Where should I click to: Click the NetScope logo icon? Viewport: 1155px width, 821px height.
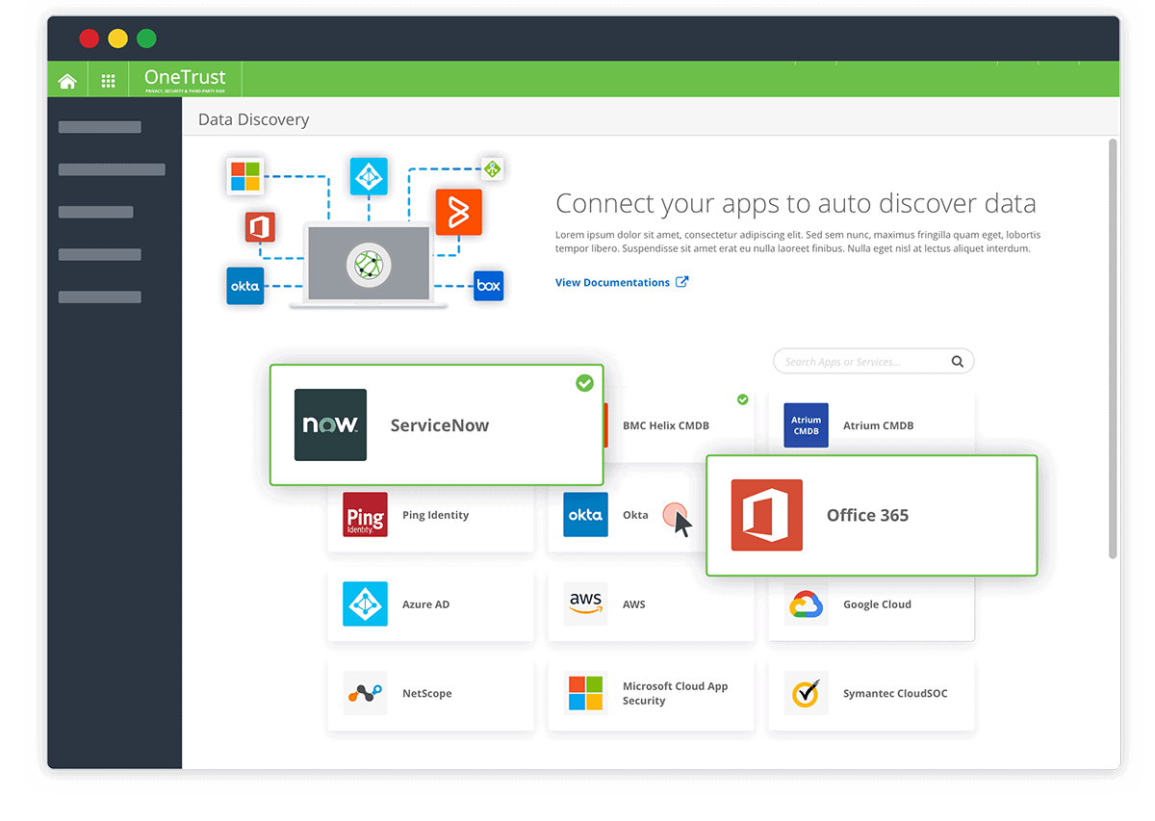click(x=365, y=693)
